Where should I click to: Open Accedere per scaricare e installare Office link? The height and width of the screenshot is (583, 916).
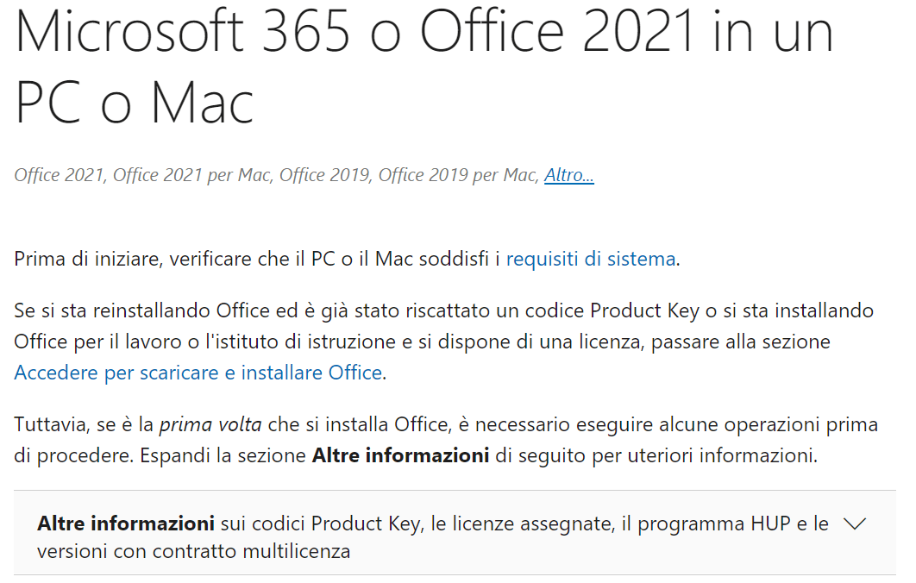198,373
